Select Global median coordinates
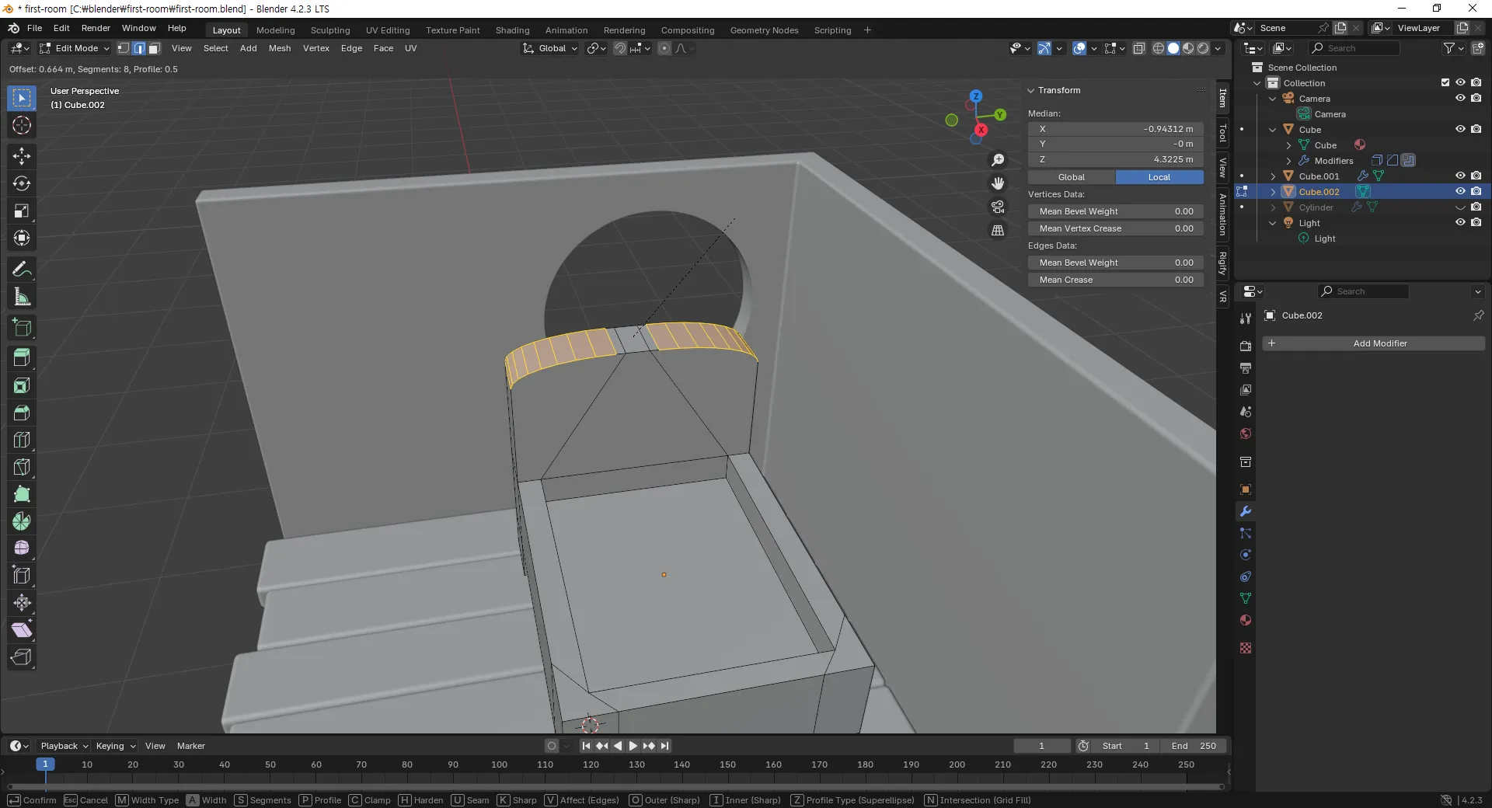The height and width of the screenshot is (808, 1492). click(x=1072, y=177)
